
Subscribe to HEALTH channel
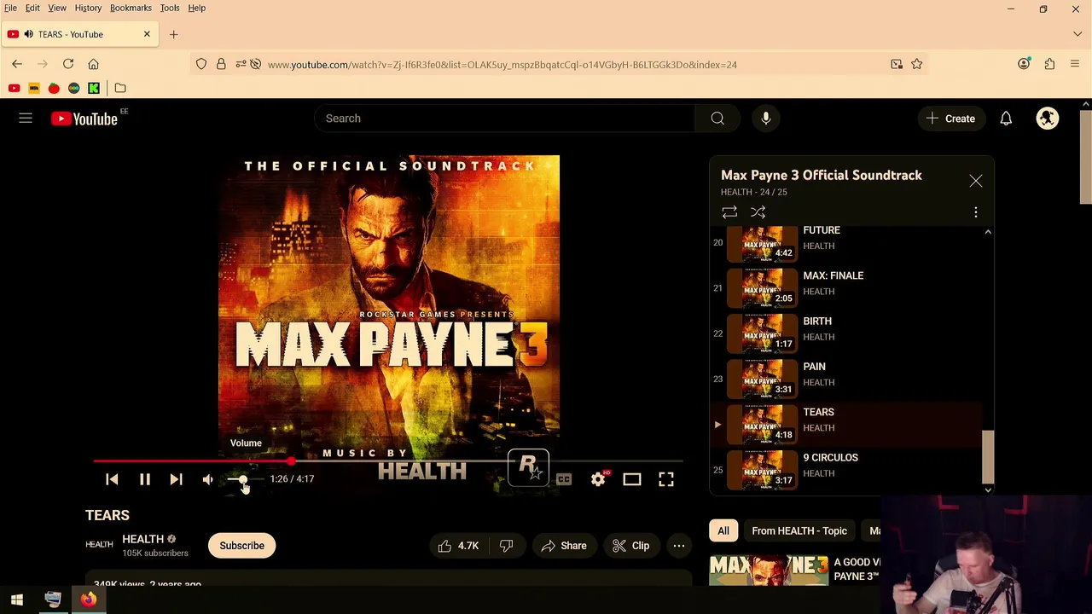pyautogui.click(x=241, y=546)
